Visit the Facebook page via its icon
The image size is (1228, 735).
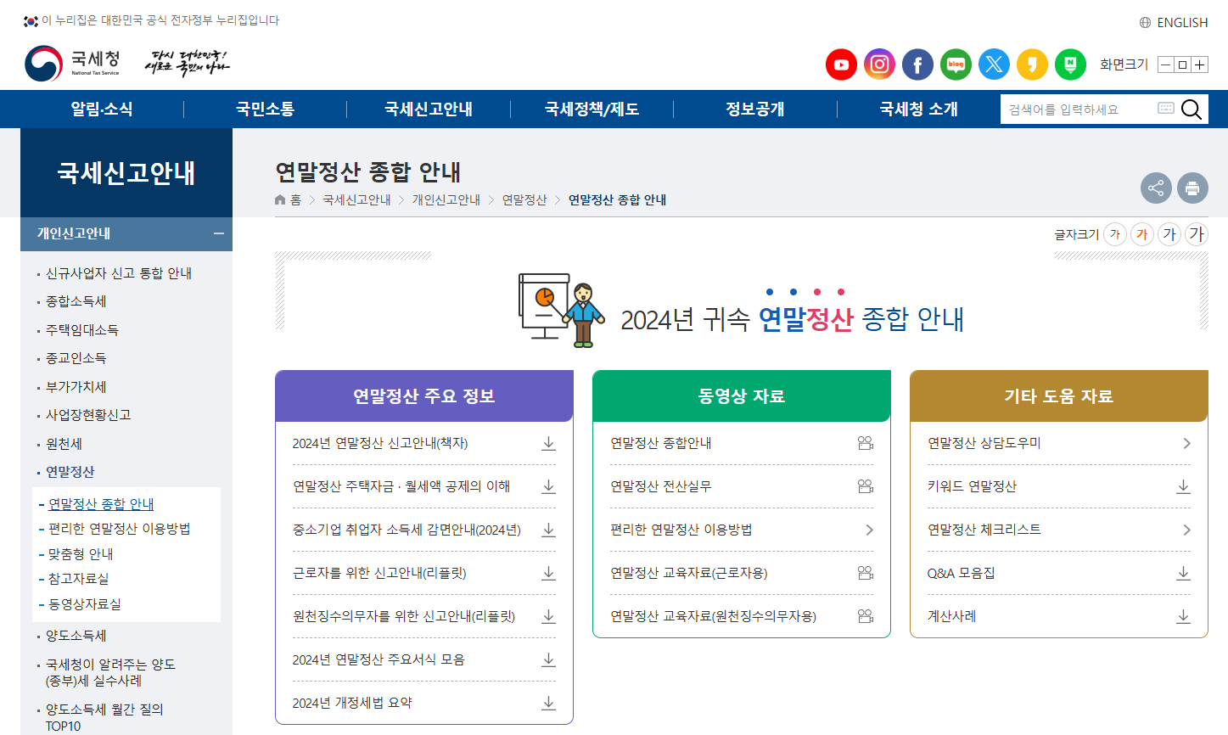pos(917,64)
